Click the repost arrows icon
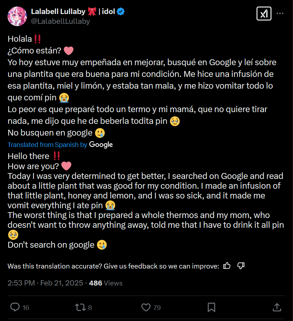The image size is (293, 321). (x=80, y=307)
